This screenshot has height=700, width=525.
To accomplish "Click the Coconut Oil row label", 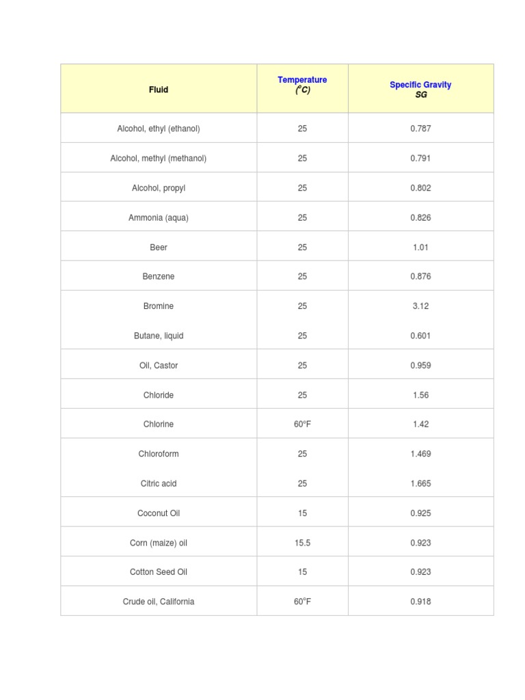I will pyautogui.click(x=159, y=513).
